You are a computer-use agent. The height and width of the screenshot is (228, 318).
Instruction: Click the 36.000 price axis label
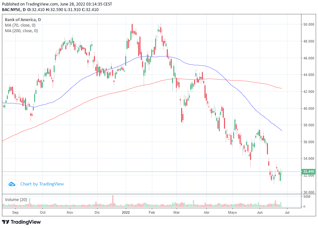pos(309,142)
